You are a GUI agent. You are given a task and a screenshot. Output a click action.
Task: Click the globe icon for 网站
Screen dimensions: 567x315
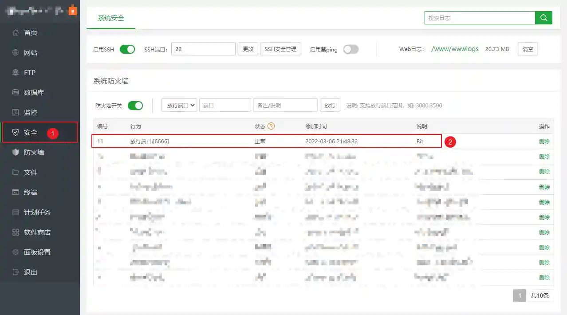(x=16, y=52)
